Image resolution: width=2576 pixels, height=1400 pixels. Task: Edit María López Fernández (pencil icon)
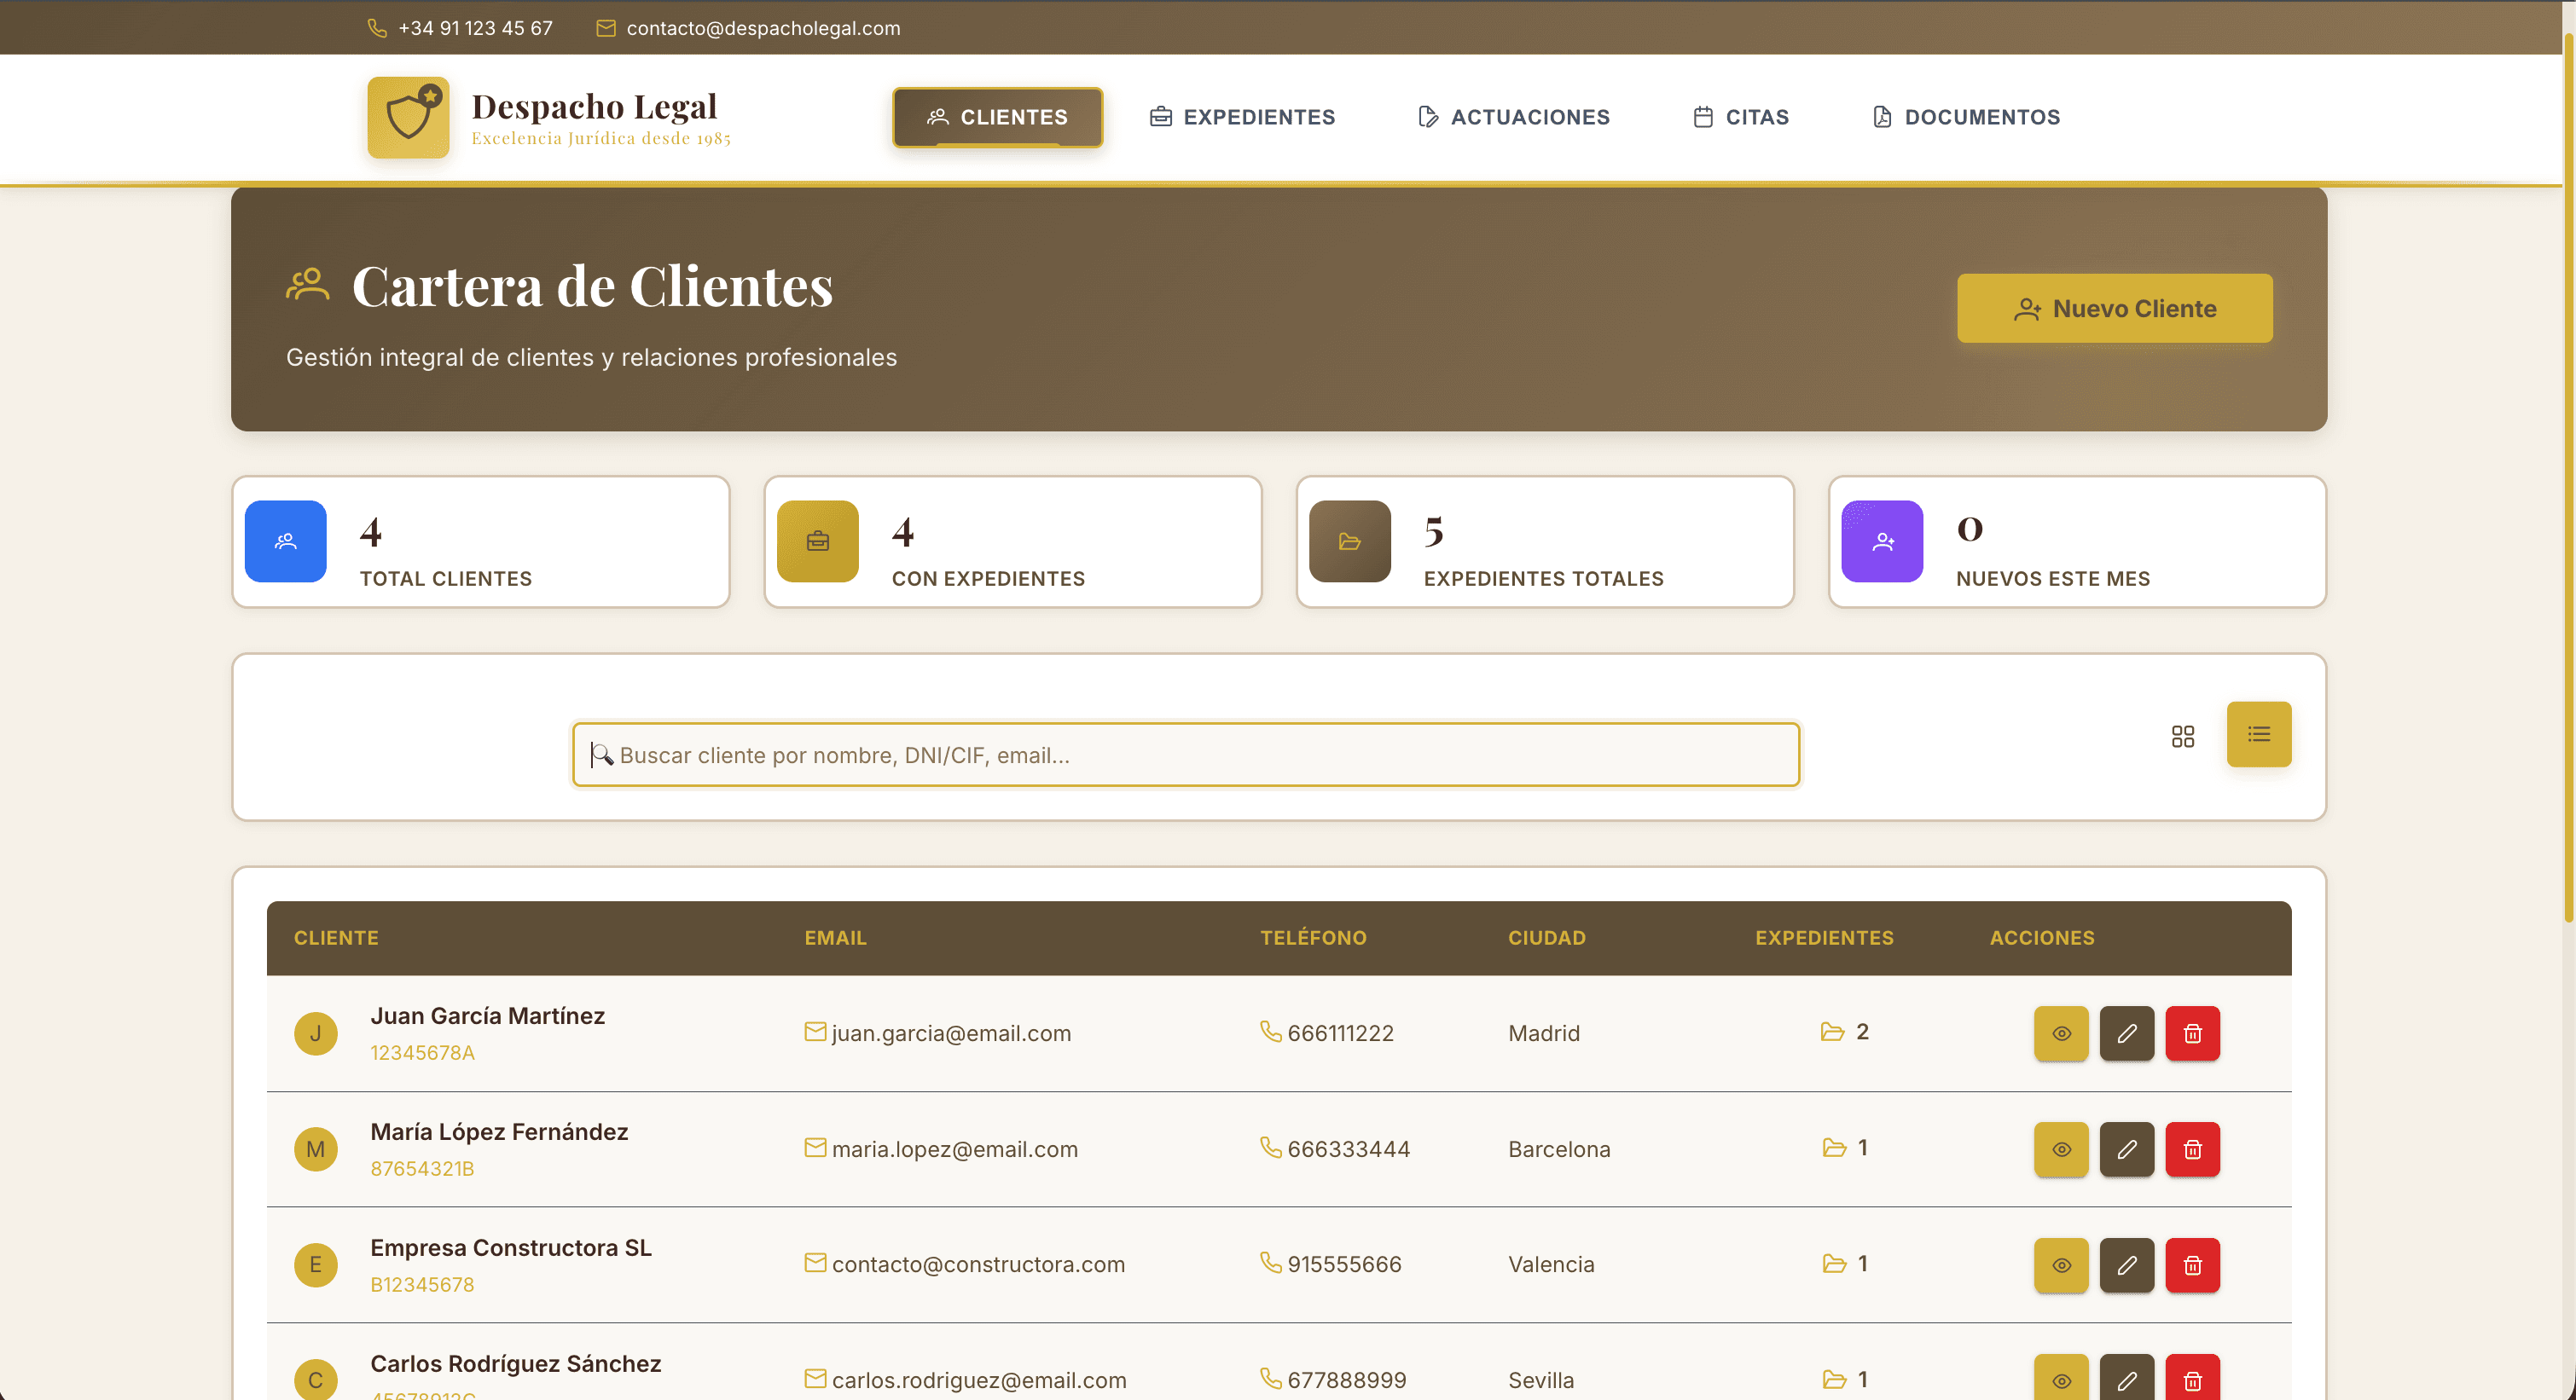click(x=2127, y=1149)
